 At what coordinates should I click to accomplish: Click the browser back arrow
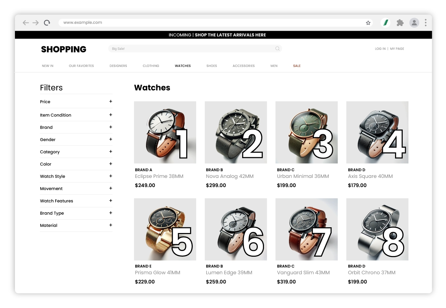(x=26, y=23)
